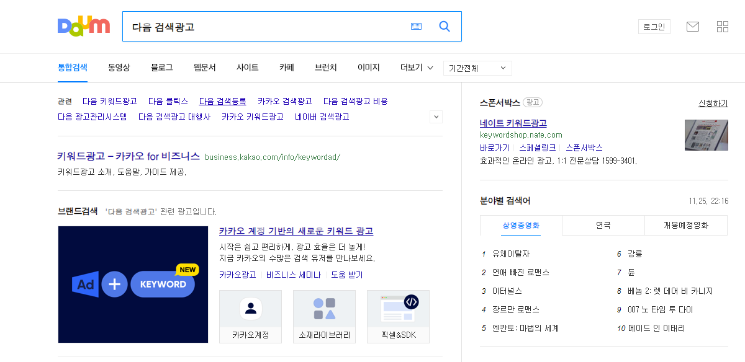This screenshot has width=745, height=362.
Task: Open the 네이트 키워드광고 sponsored link
Action: (x=513, y=123)
